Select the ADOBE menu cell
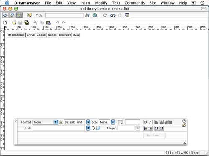 41,35
